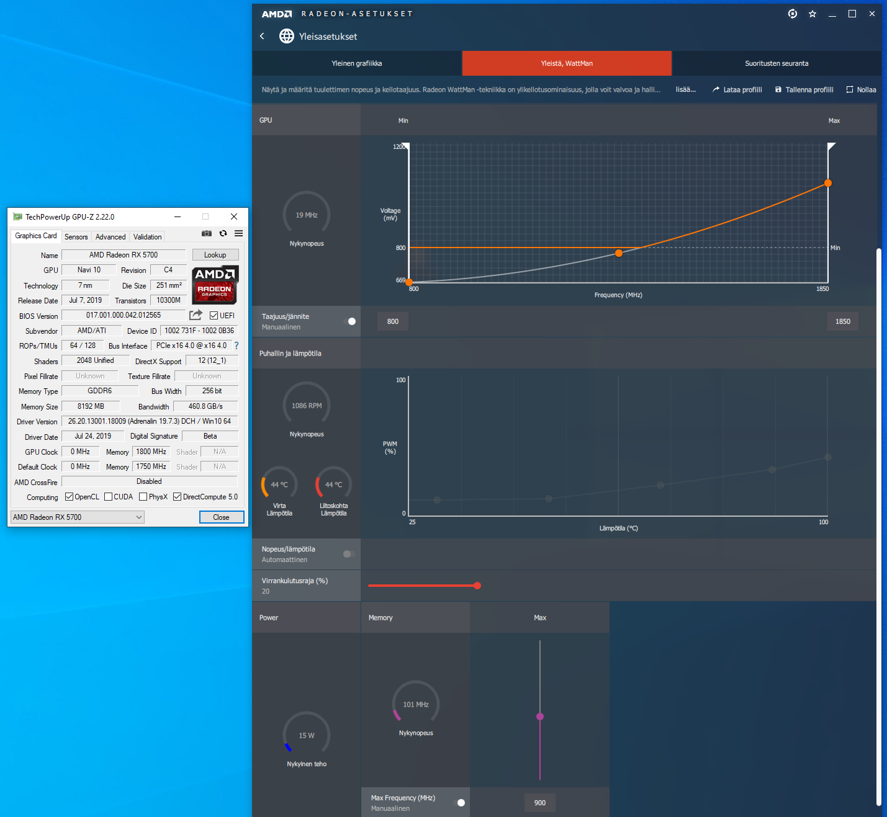The image size is (887, 817).
Task: Click Lataa profiili load profile
Action: pos(737,90)
